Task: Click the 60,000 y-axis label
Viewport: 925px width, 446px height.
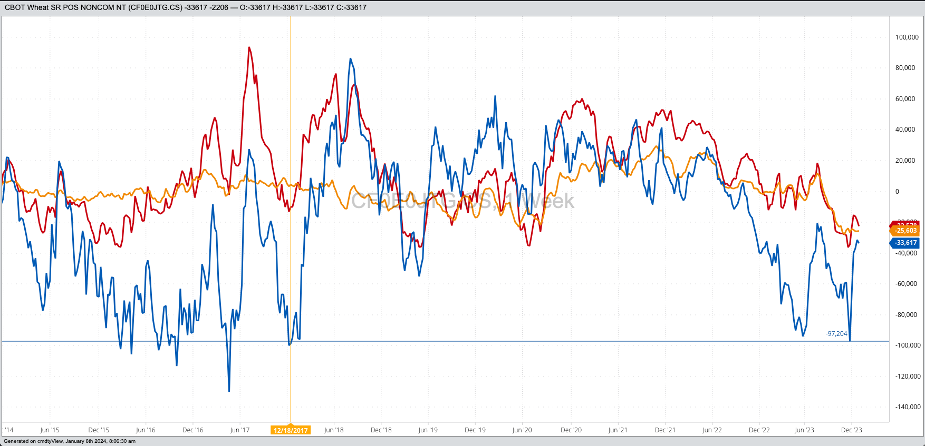Action: pos(905,99)
